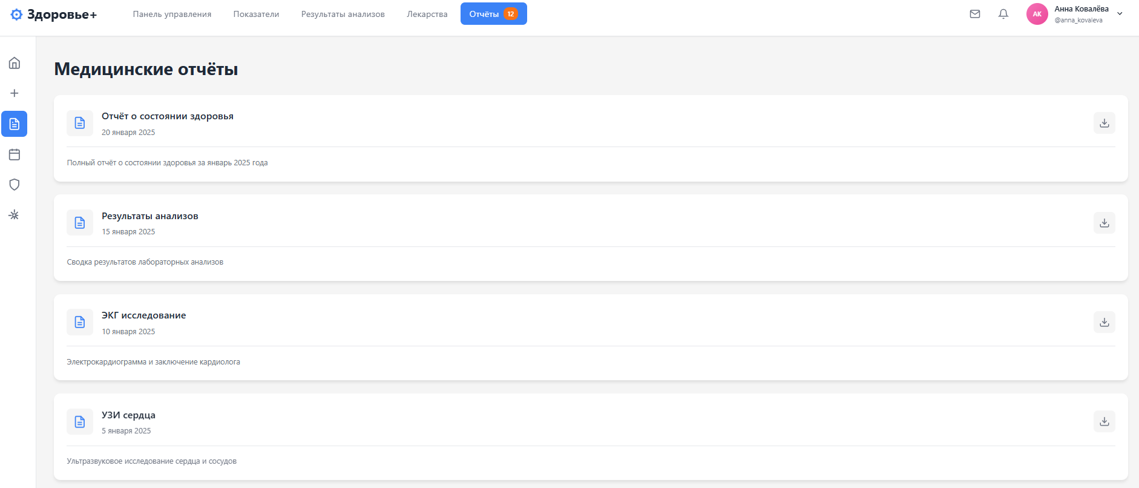Open the home icon in the sidebar

pos(15,63)
